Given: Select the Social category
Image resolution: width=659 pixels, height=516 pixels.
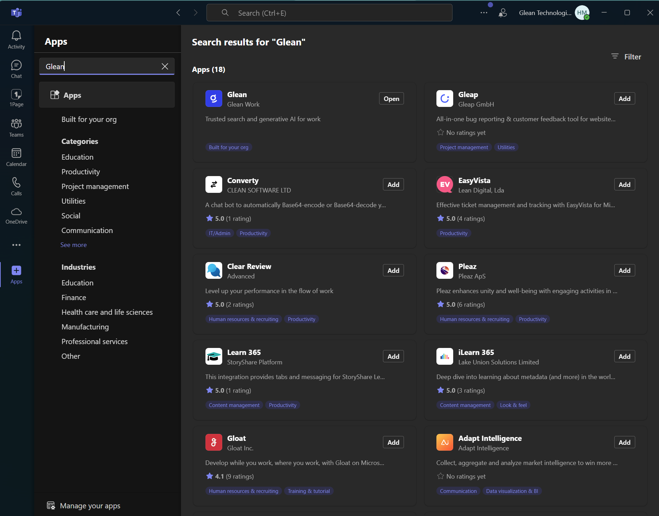Looking at the screenshot, I should click(x=71, y=216).
